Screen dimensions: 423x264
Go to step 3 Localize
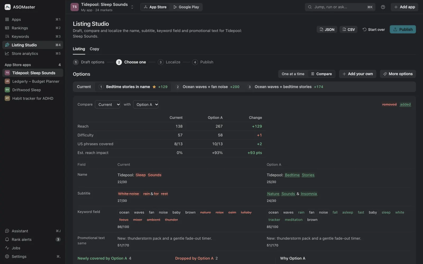coord(169,62)
